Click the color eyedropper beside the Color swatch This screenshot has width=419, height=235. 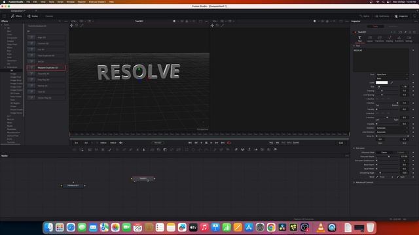[x=392, y=83]
